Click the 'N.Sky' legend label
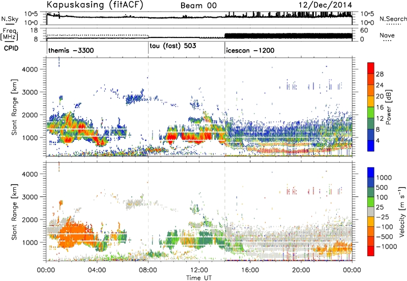Viewport: 407px width, 281px height. 10,19
